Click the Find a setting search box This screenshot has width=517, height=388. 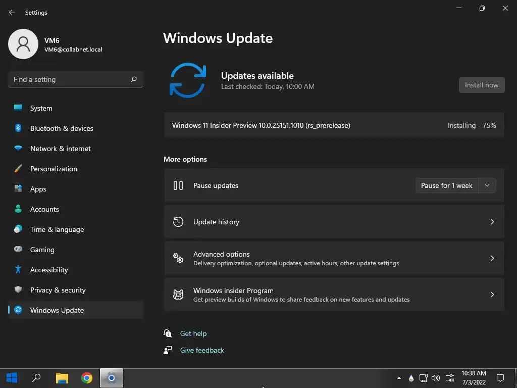(x=76, y=79)
